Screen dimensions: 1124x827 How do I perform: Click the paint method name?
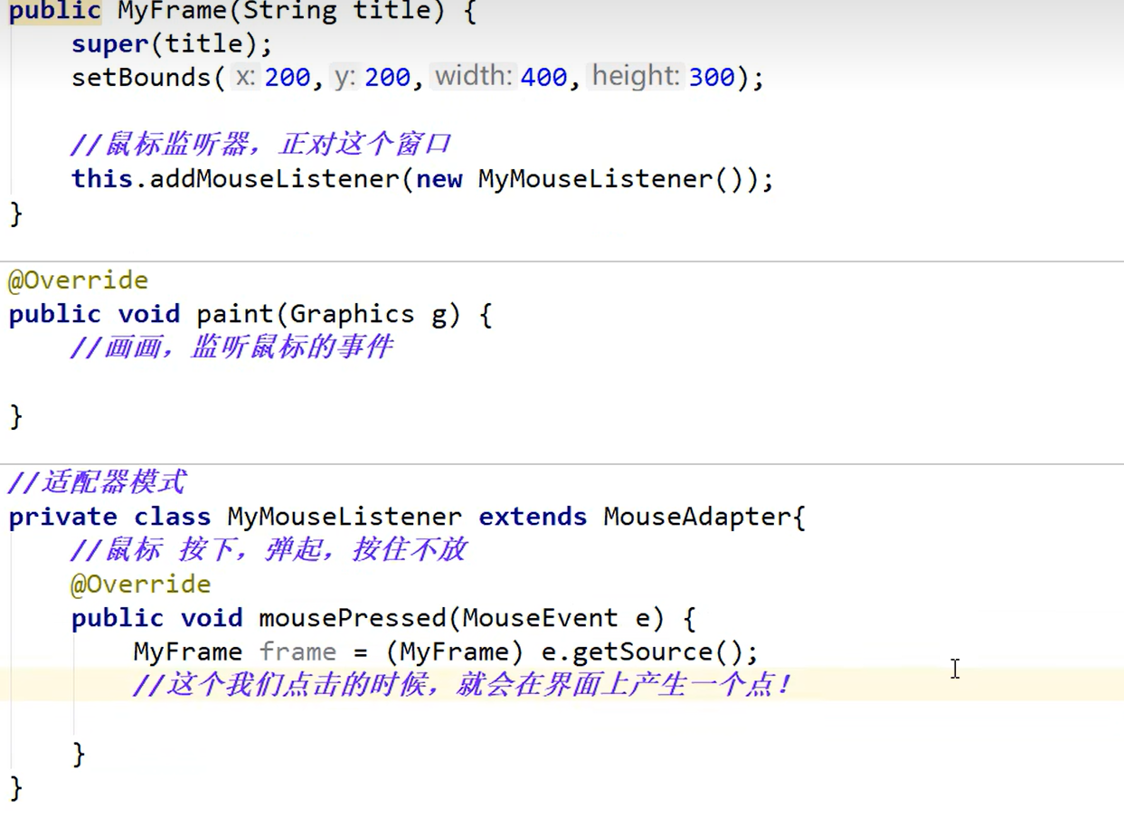tap(235, 315)
